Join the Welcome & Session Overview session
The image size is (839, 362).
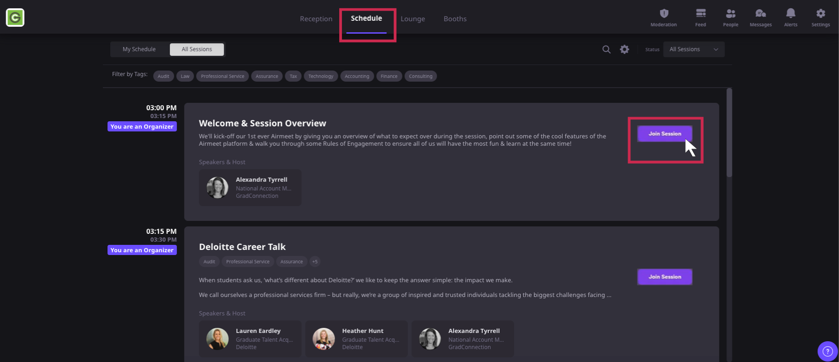665,134
